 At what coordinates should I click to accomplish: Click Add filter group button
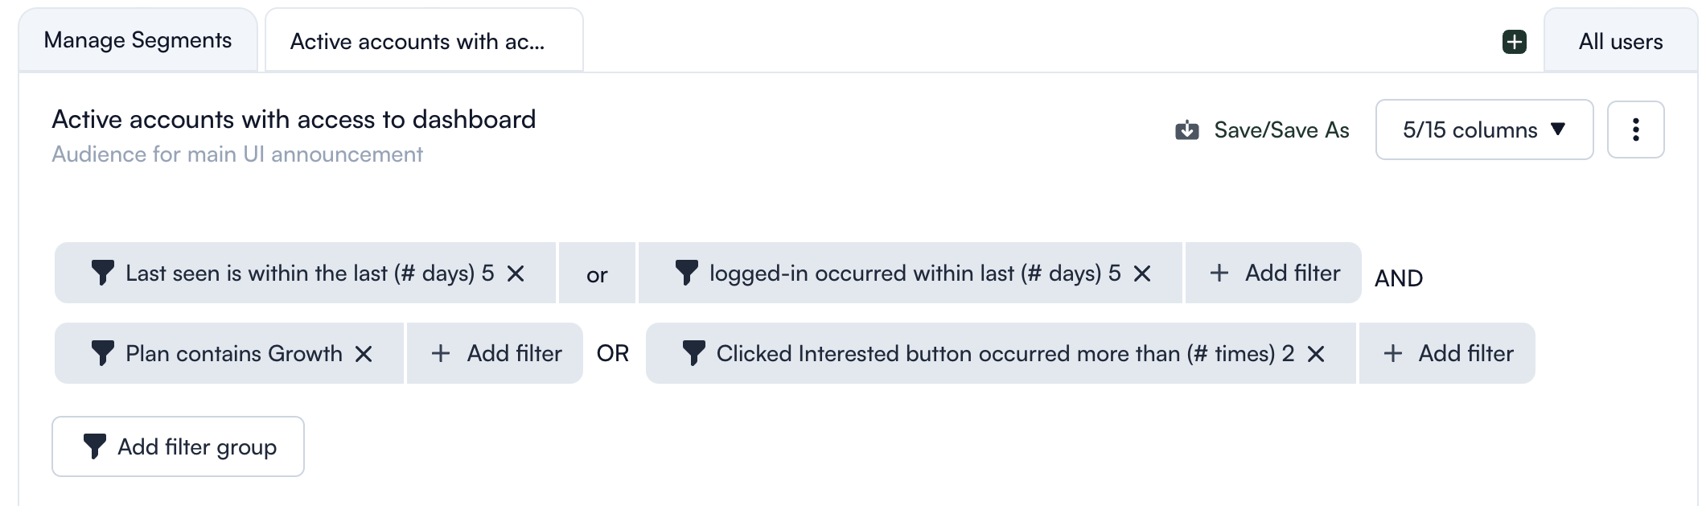click(178, 446)
